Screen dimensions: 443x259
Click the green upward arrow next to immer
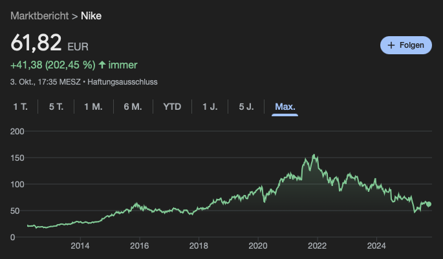click(x=102, y=65)
